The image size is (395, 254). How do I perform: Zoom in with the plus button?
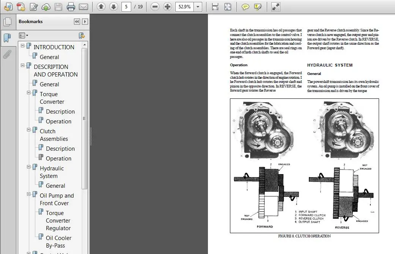pyautogui.click(x=167, y=7)
